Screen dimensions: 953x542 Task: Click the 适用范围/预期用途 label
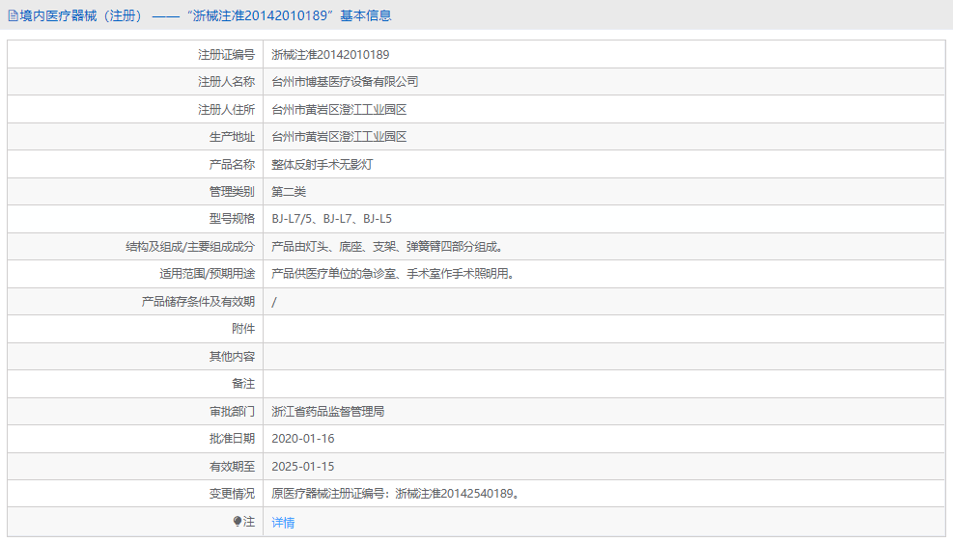pos(208,274)
